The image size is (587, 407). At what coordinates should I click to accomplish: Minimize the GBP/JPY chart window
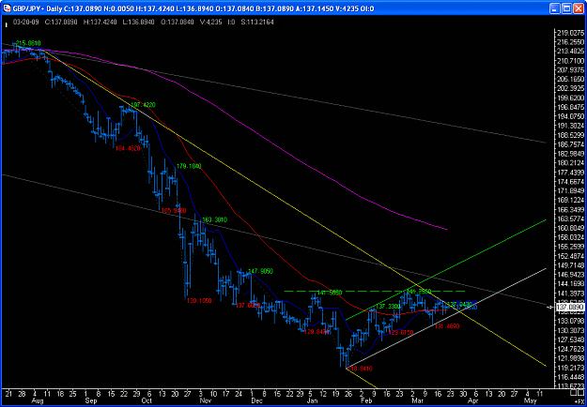[x=555, y=8]
